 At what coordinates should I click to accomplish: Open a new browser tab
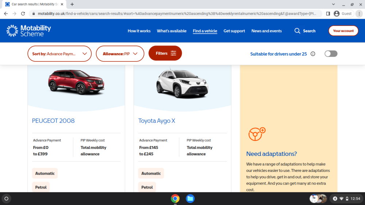pyautogui.click(x=72, y=4)
